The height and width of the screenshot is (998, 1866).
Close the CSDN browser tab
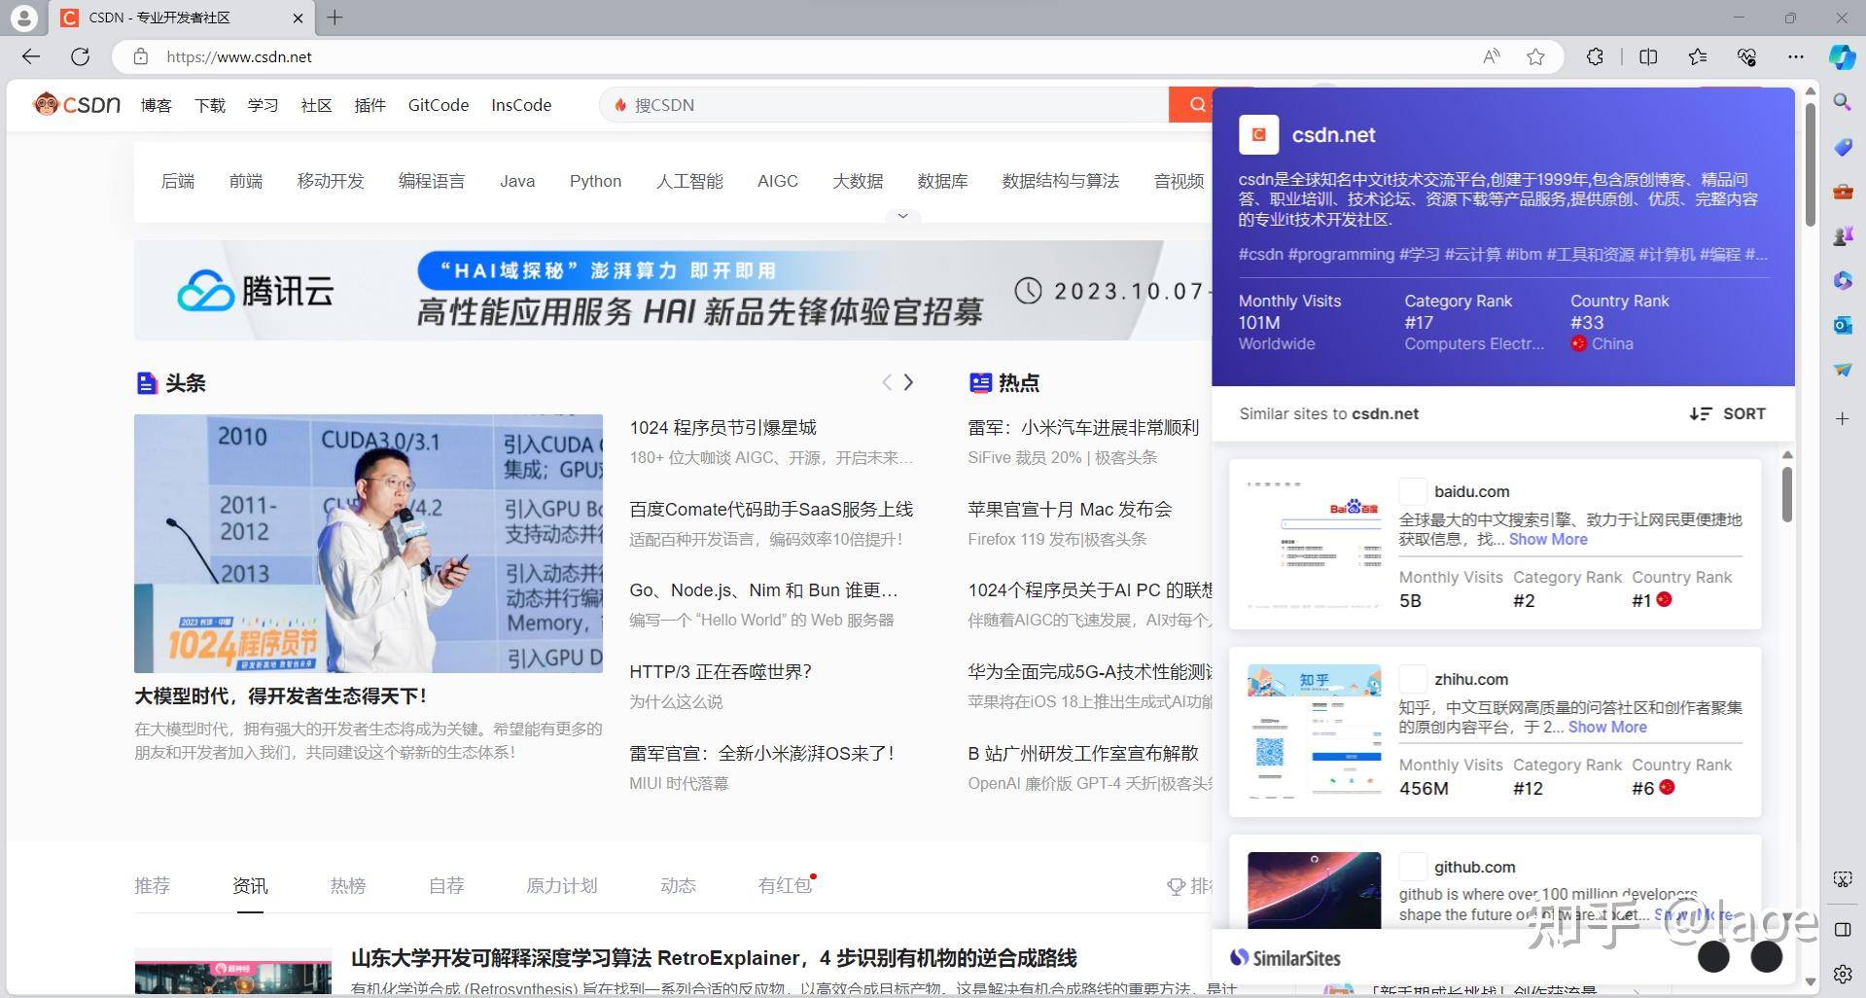[298, 18]
